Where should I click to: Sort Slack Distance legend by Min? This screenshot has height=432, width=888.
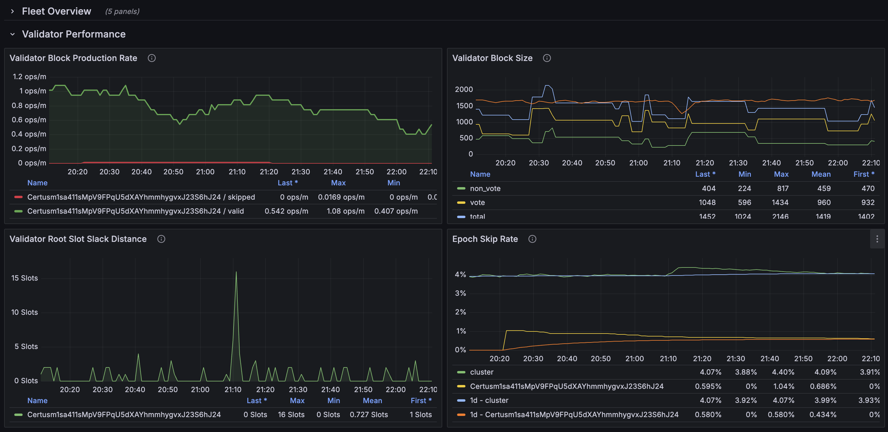[x=333, y=401]
